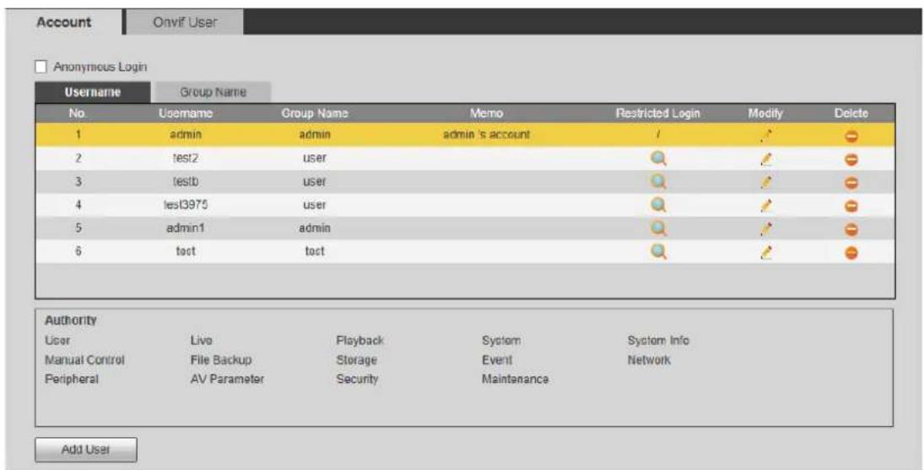Modify the test2 user
924x470 pixels.
[x=765, y=159]
